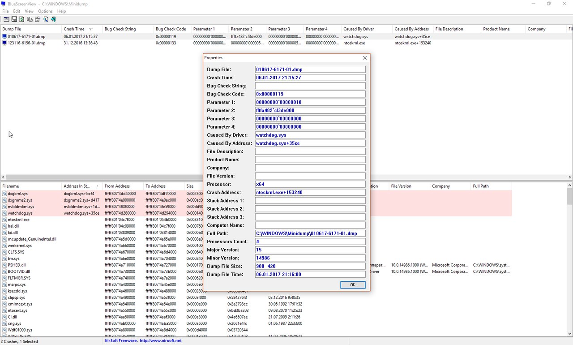The width and height of the screenshot is (573, 345).
Task: Click the file icon beside mcupdate_GenuineIntel.dll
Action: [4, 239]
